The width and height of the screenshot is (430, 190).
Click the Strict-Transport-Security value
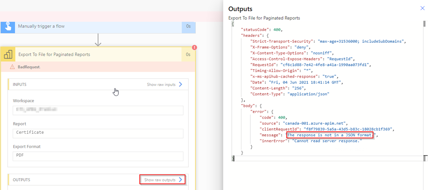coord(362,42)
